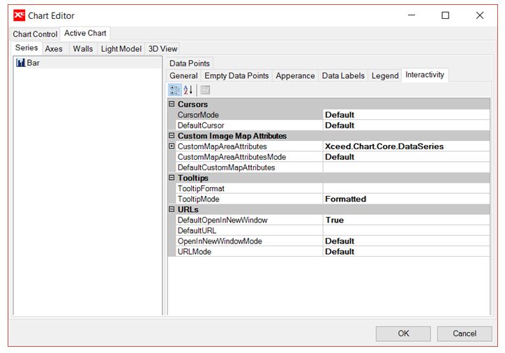Screen dimensions: 505x353
Task: Click the URLMode value Default
Action: tap(407, 252)
